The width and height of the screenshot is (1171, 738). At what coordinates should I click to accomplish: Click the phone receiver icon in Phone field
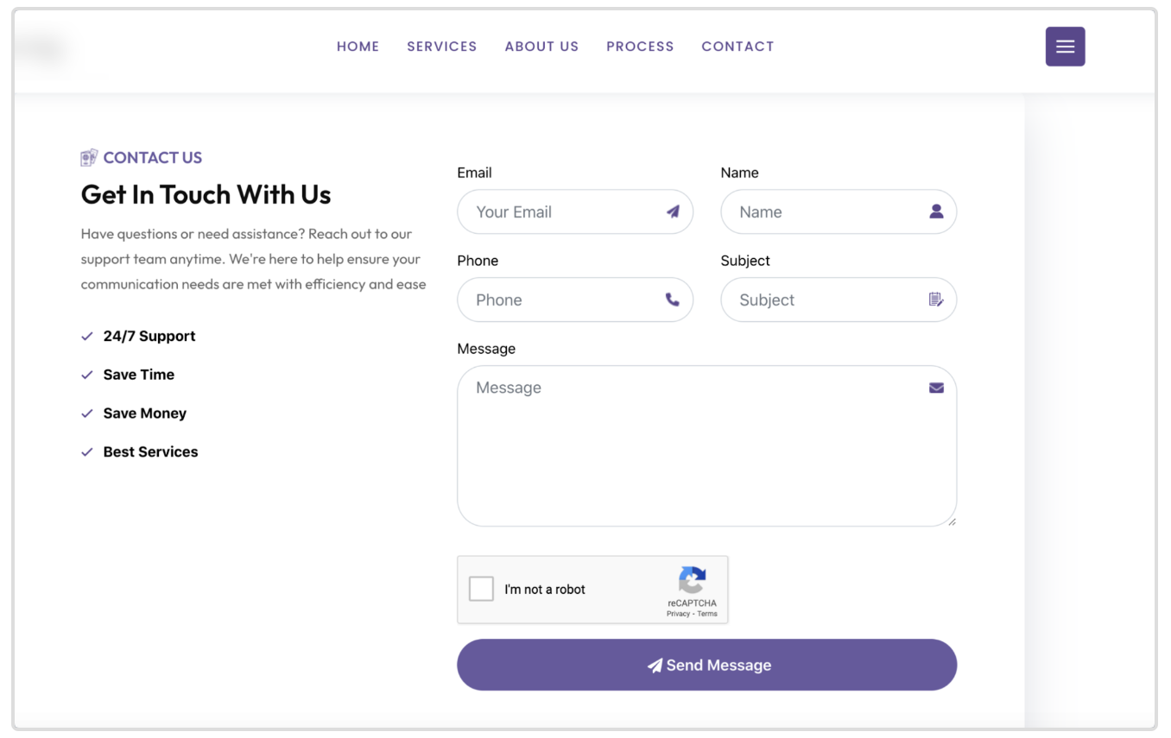click(674, 300)
